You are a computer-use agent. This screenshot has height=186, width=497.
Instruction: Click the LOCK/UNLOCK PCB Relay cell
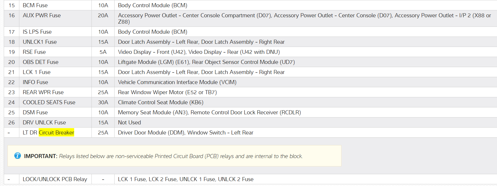tap(55, 179)
